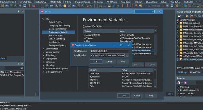Expand Modeling category in Palette
Screen dimensions: 203x110
point(178,87)
